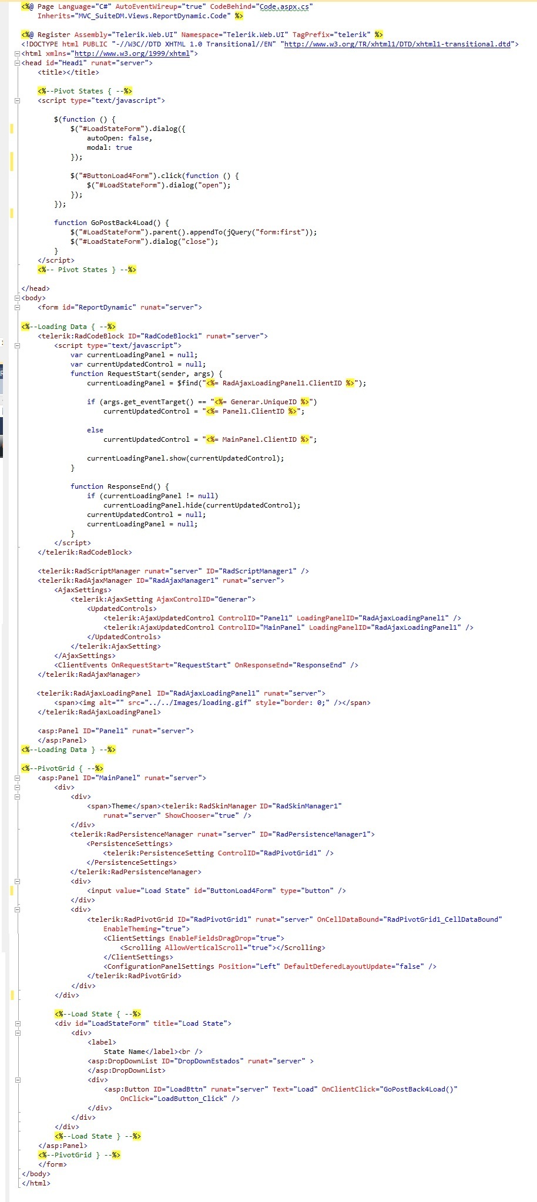Viewport: 537px width, 1202px height.
Task: Click the if (args.get_eventTarget() line
Action: point(202,402)
